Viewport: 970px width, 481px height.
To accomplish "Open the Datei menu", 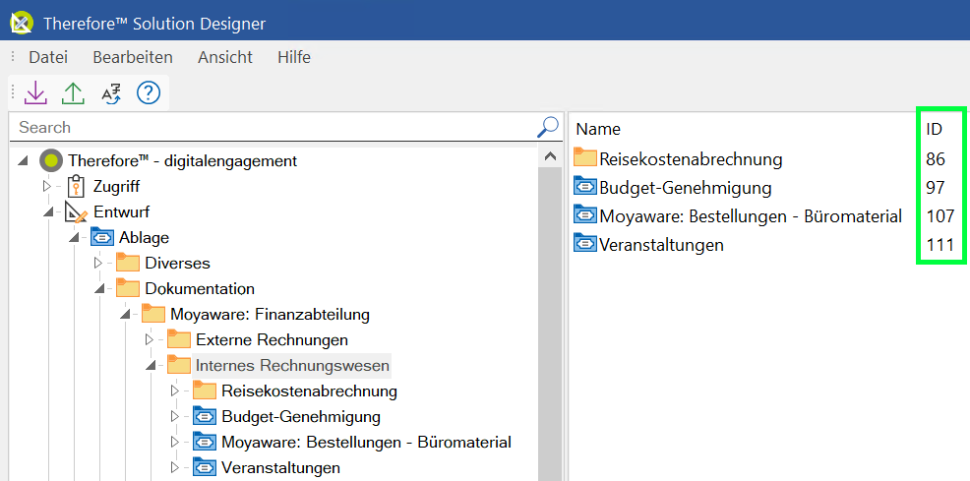I will pos(48,57).
